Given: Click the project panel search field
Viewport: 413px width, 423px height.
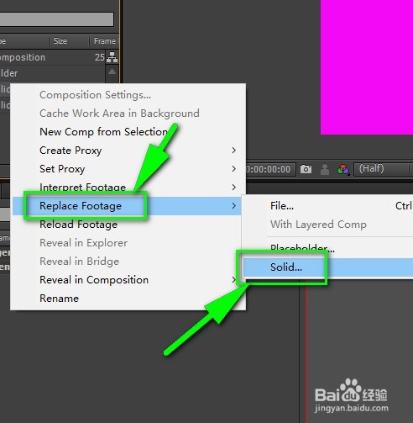Looking at the screenshot, I should 57,19.
